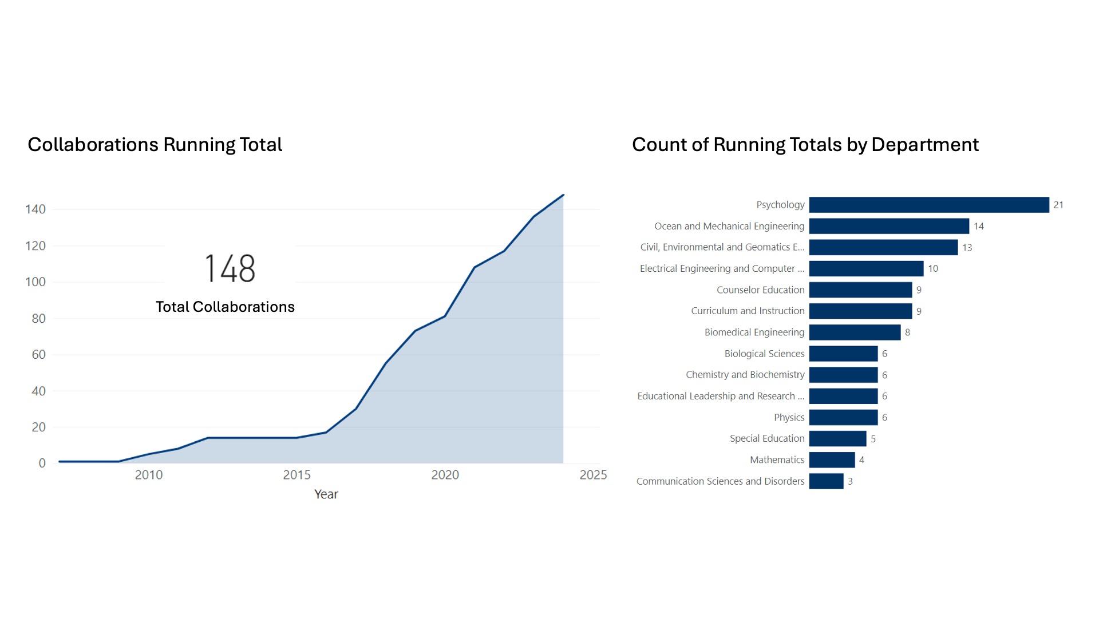Image resolution: width=1099 pixels, height=618 pixels.
Task: Click the Physics bar
Action: pos(843,417)
